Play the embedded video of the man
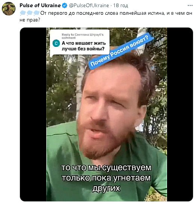This screenshot has width=196, height=204. pos(106,114)
